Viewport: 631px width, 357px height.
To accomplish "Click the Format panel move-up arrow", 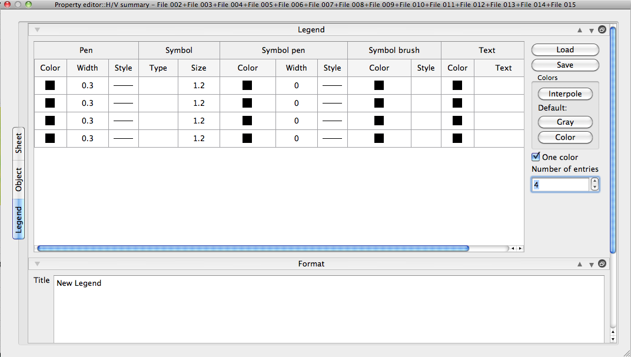I will tap(580, 264).
